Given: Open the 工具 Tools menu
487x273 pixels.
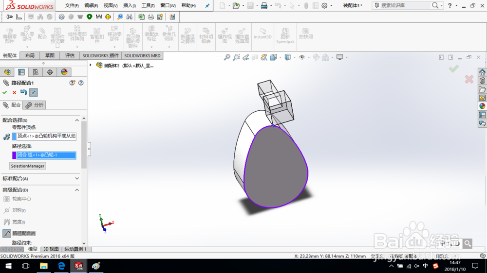Looking at the screenshot, I should (x=148, y=5).
